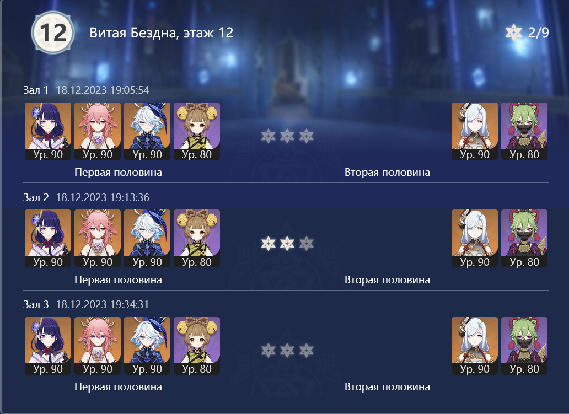The image size is (569, 414).
Task: Click brown-haired bell girl portrait in Зал 1
Action: [x=197, y=131]
